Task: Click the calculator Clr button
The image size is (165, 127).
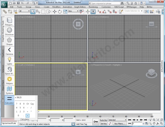Action: (x=28, y=104)
